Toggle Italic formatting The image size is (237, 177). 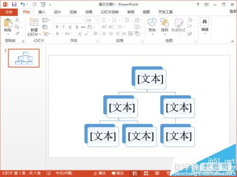coord(64,27)
